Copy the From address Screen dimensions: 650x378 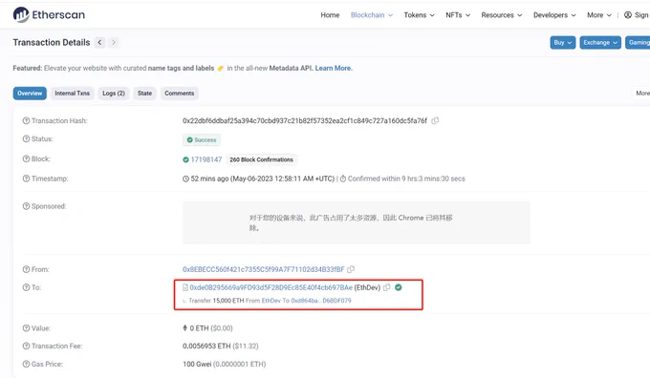pos(351,269)
